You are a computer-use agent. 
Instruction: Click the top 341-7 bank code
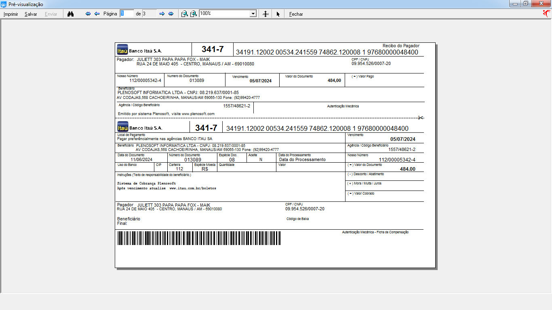[x=213, y=50]
